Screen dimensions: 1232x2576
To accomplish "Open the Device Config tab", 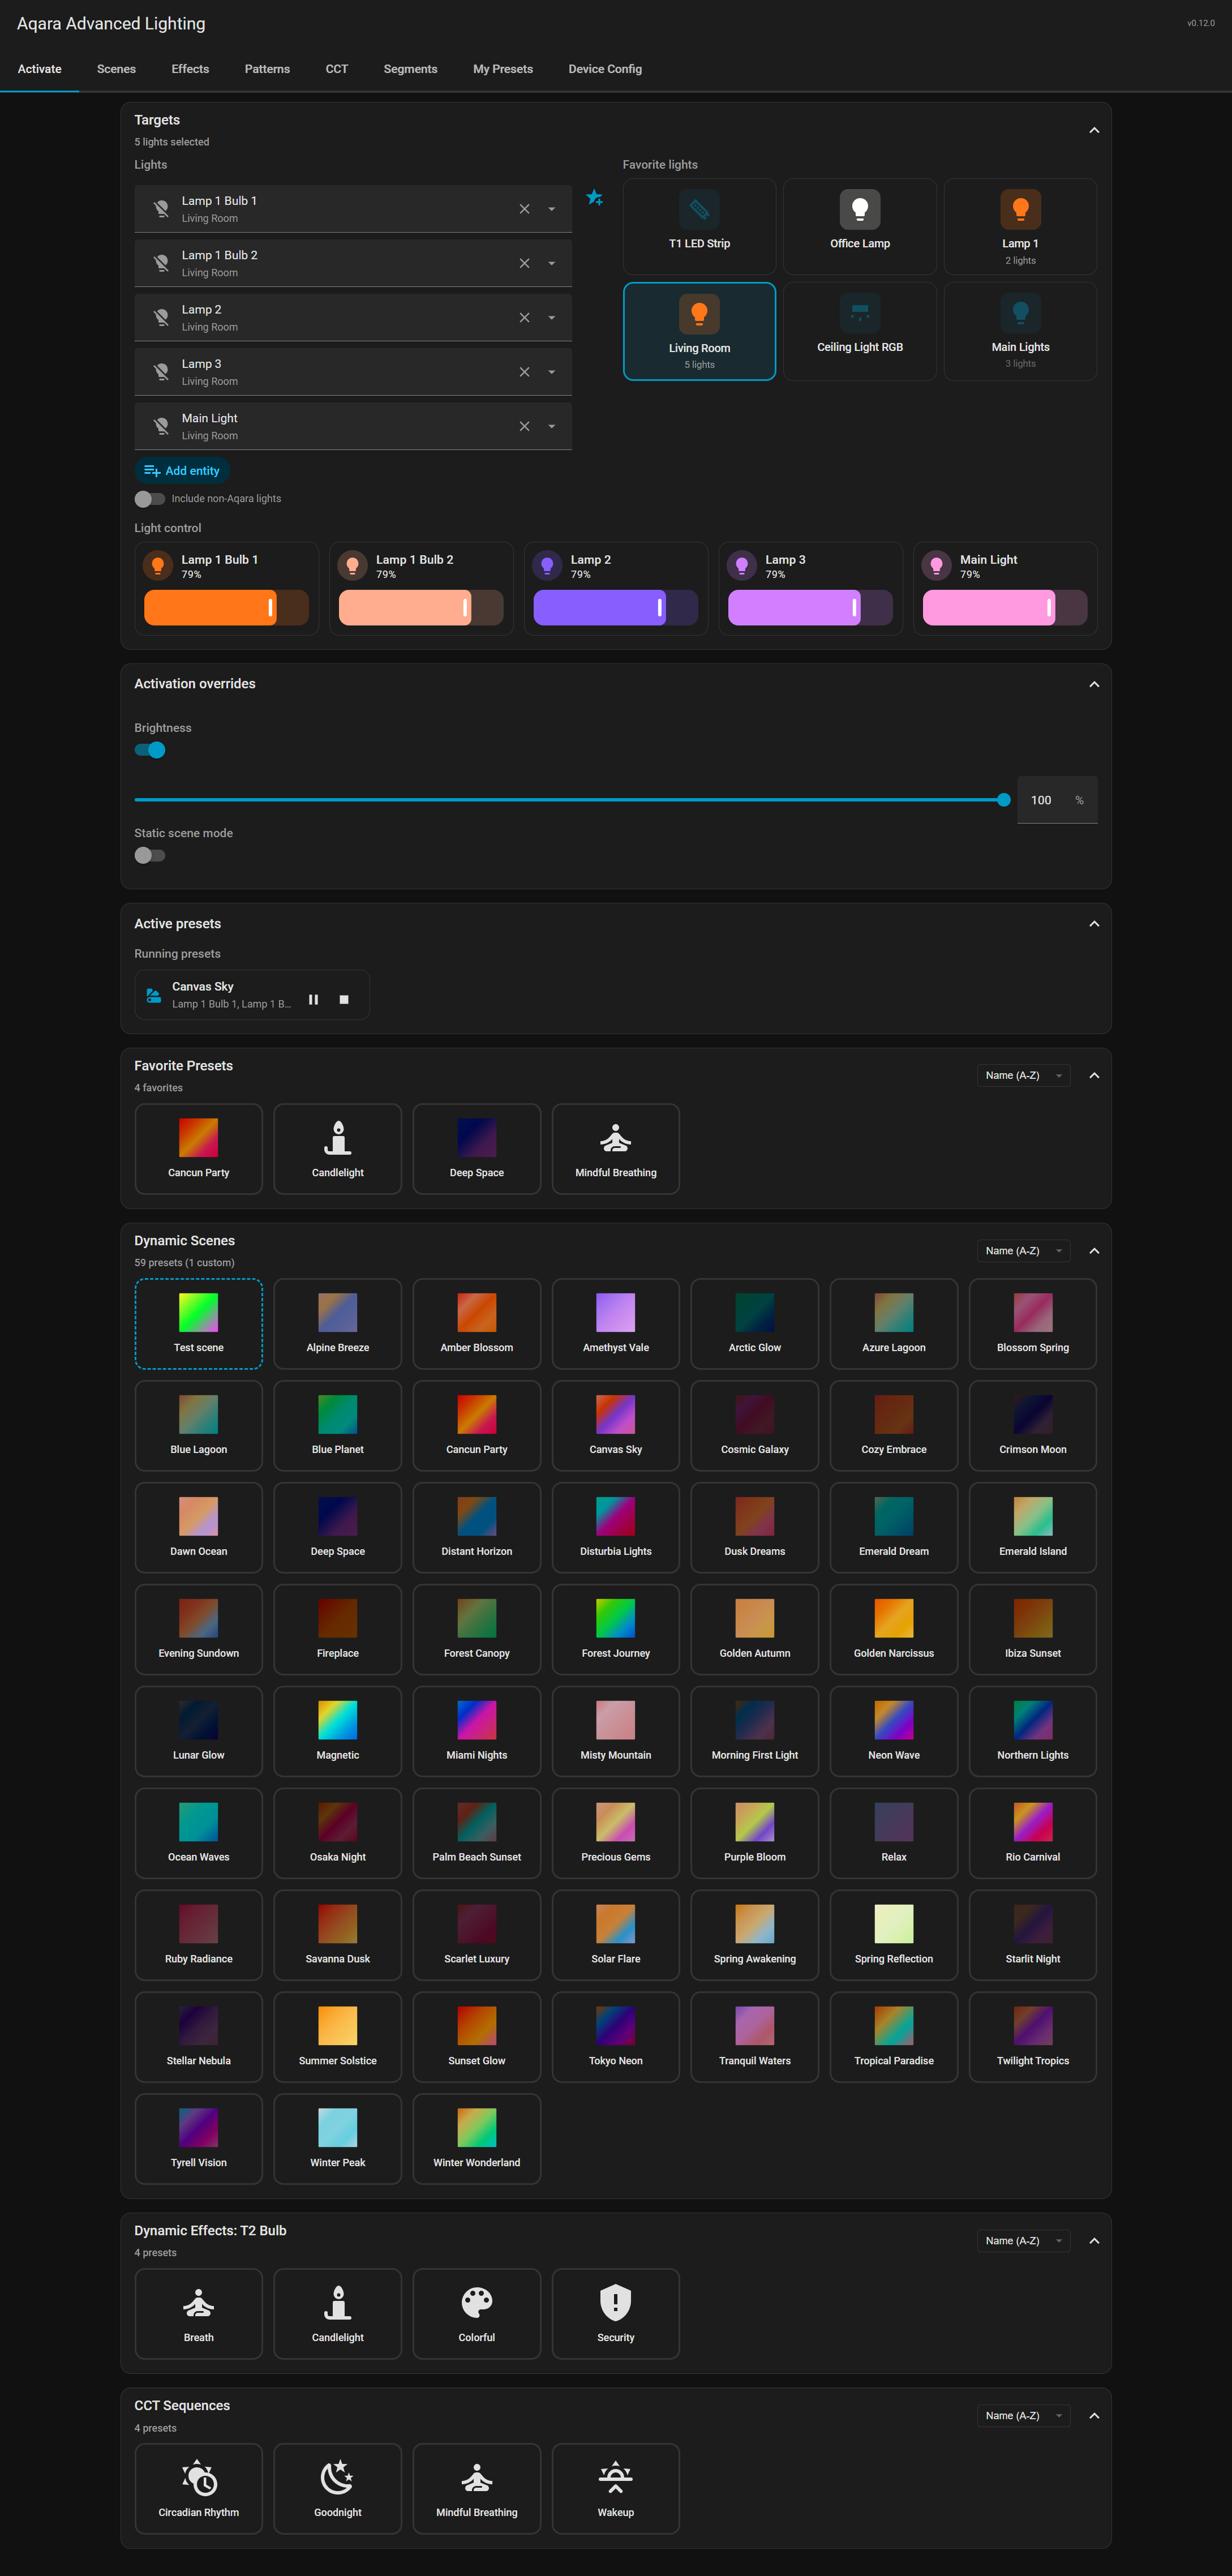I will 604,69.
